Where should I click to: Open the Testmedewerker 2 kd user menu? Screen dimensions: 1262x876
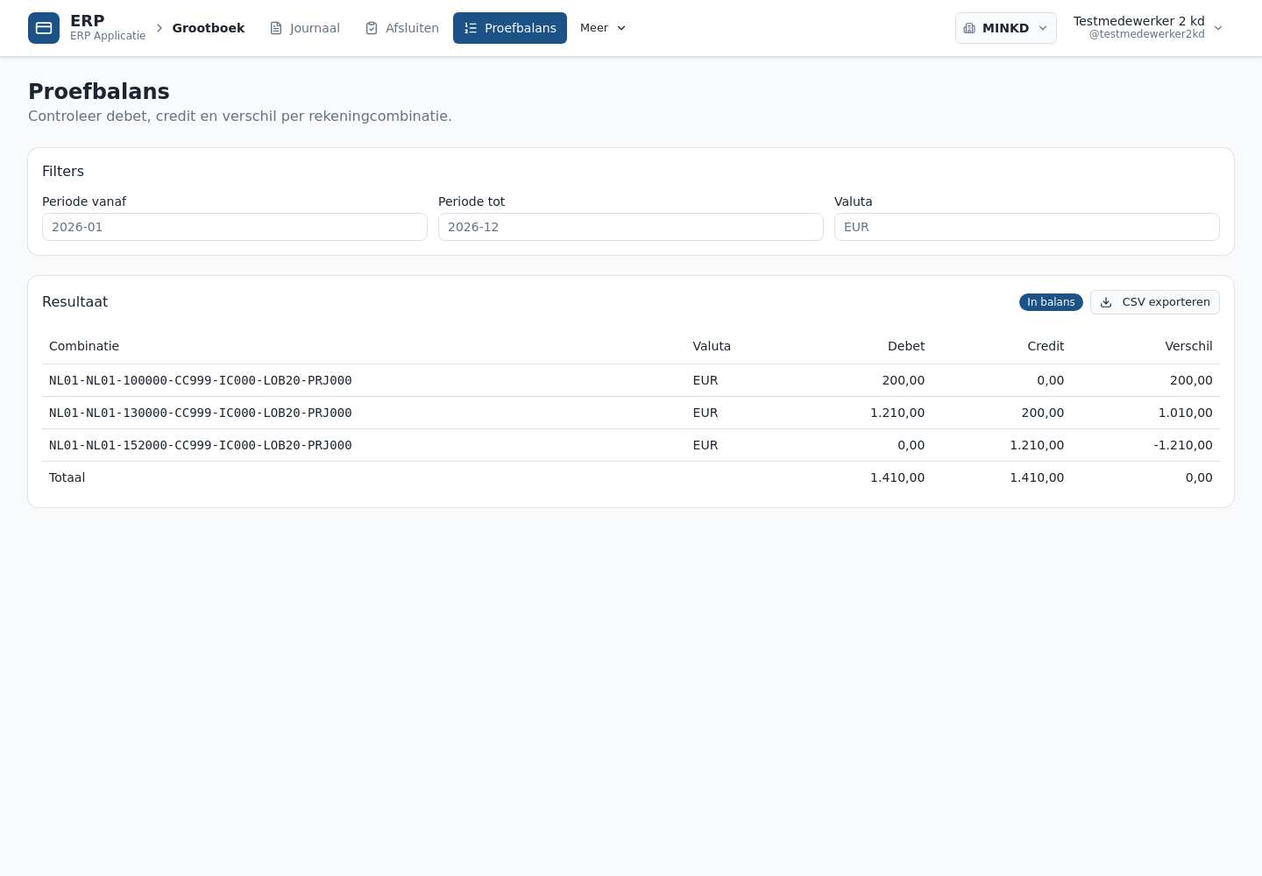pyautogui.click(x=1148, y=28)
